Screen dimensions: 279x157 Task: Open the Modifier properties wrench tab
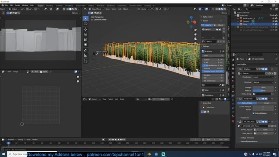point(233,96)
